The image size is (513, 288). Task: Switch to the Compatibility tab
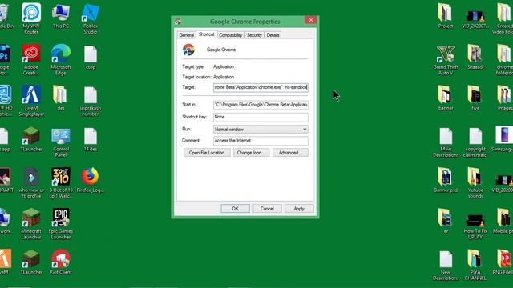pos(231,35)
